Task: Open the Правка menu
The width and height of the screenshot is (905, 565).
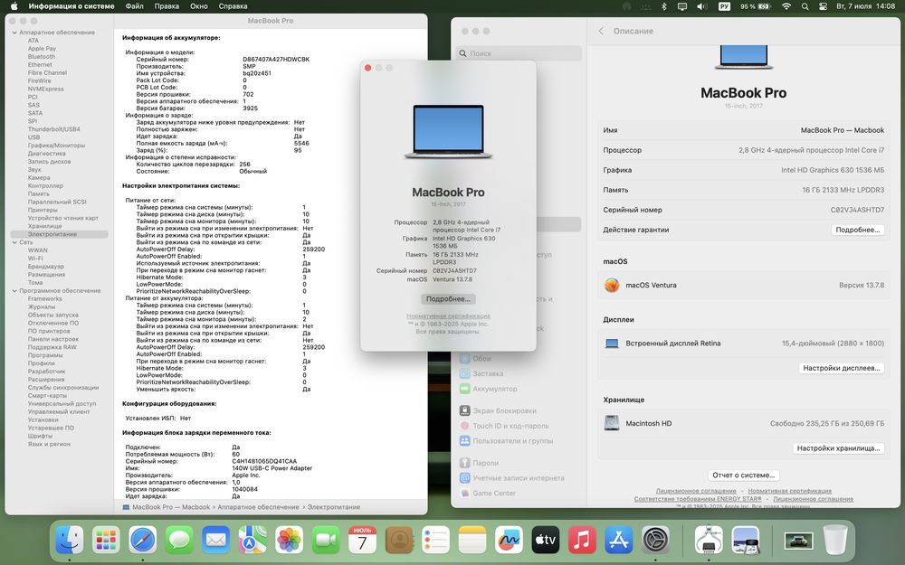Action: point(167,6)
